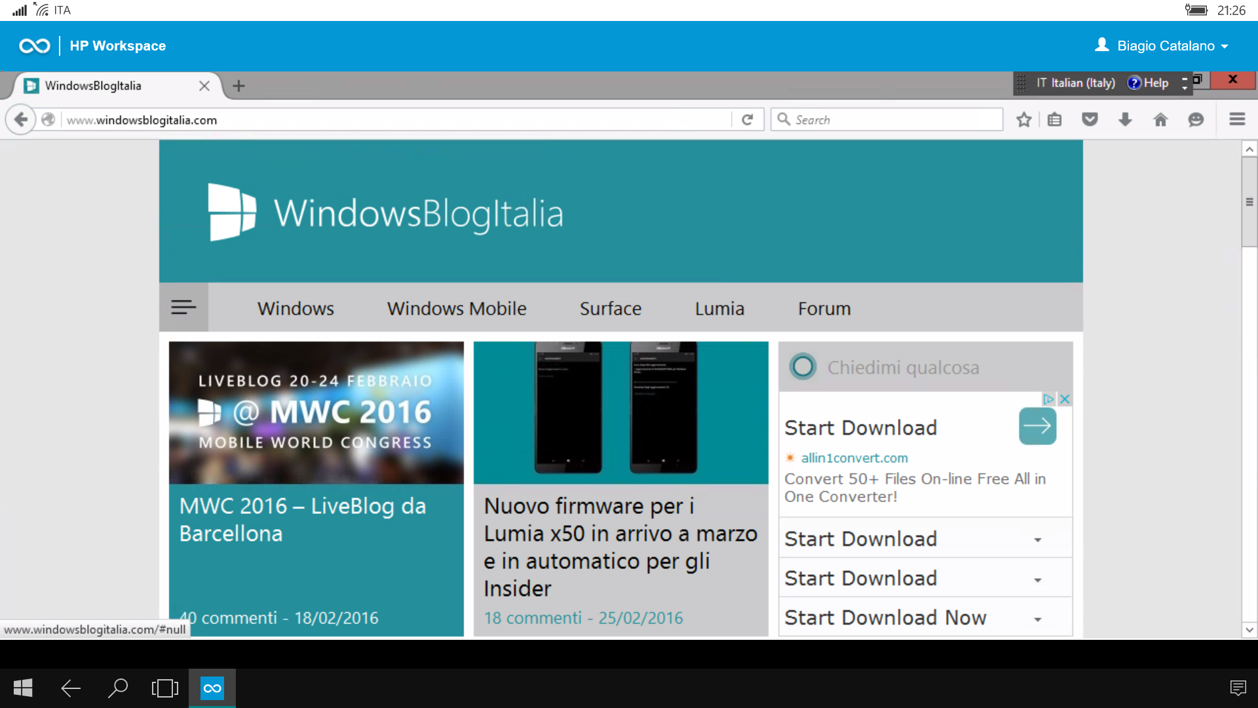Open taskbar Search magnifier
Image resolution: width=1258 pixels, height=708 pixels.
point(118,688)
